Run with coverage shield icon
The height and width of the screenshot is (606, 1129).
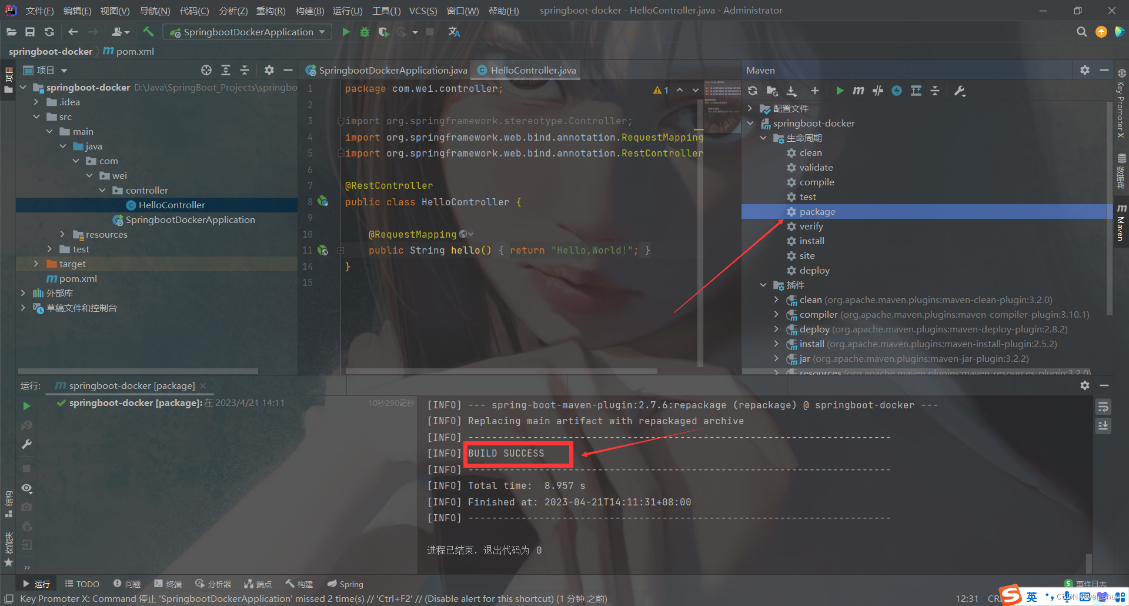click(x=383, y=32)
